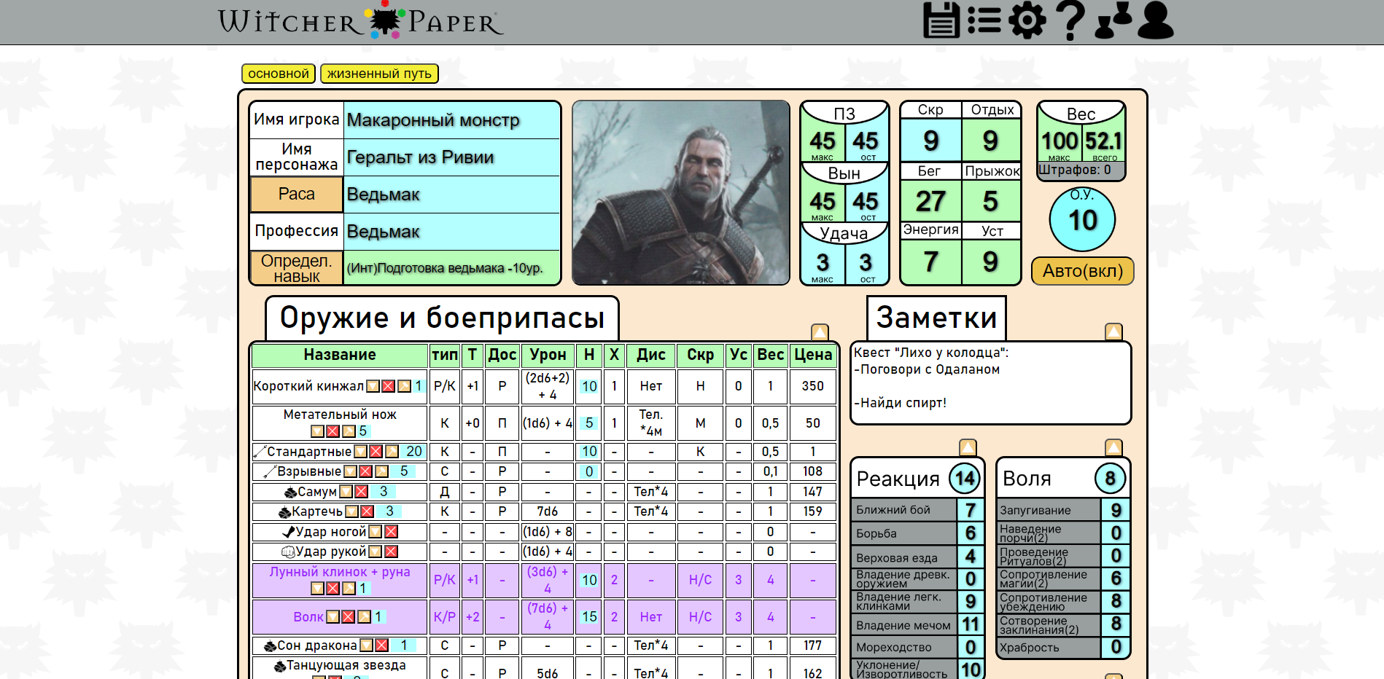
Task: Toggle the Авто(вкл) button
Action: [1083, 271]
